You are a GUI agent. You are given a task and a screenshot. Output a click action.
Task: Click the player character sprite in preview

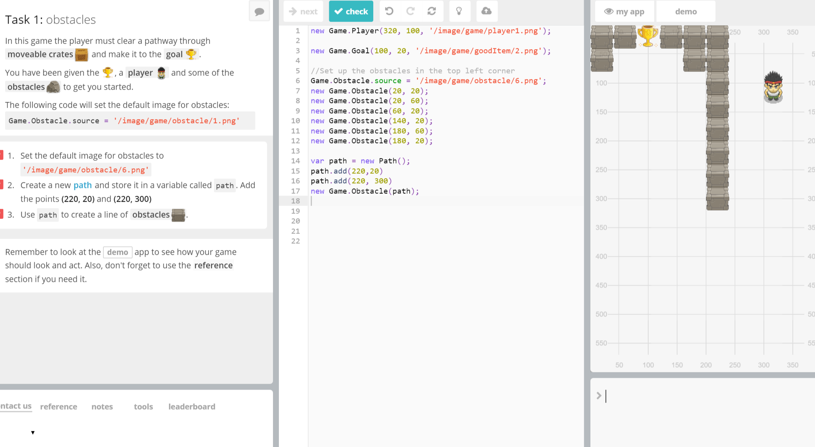[773, 87]
